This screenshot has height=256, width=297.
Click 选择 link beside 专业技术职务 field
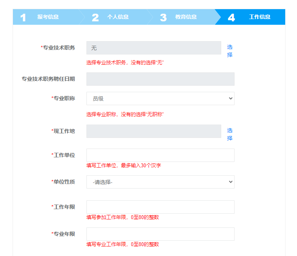click(230, 51)
